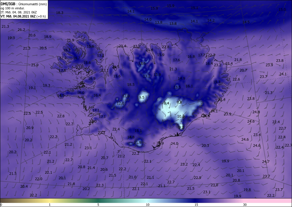Click the 13.5 map value

tap(177, 87)
